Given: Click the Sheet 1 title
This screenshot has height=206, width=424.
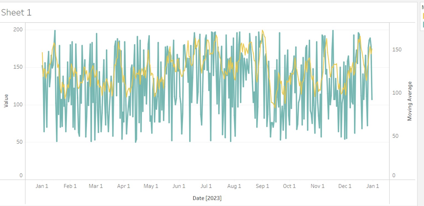Looking at the screenshot, I should click(x=16, y=12).
